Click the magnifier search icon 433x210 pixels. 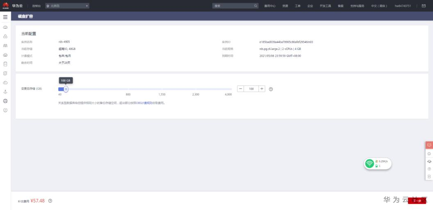tap(255, 6)
